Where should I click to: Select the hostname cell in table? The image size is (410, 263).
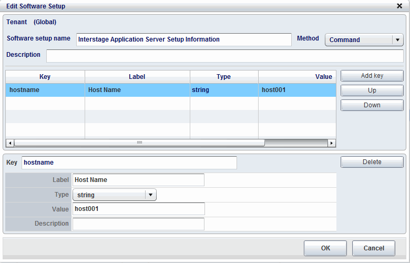click(x=45, y=90)
